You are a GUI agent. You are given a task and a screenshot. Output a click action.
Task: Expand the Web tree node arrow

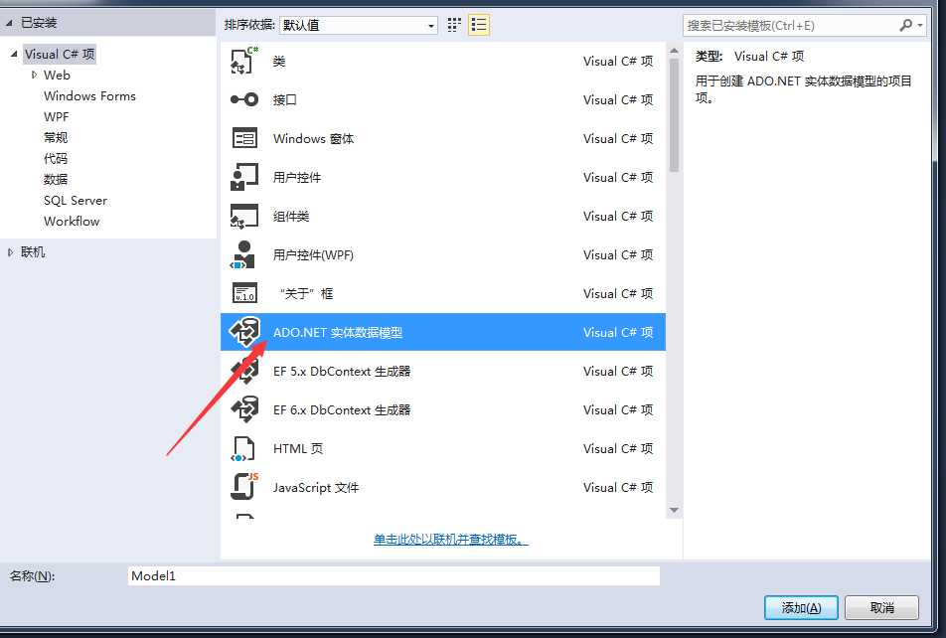point(34,75)
